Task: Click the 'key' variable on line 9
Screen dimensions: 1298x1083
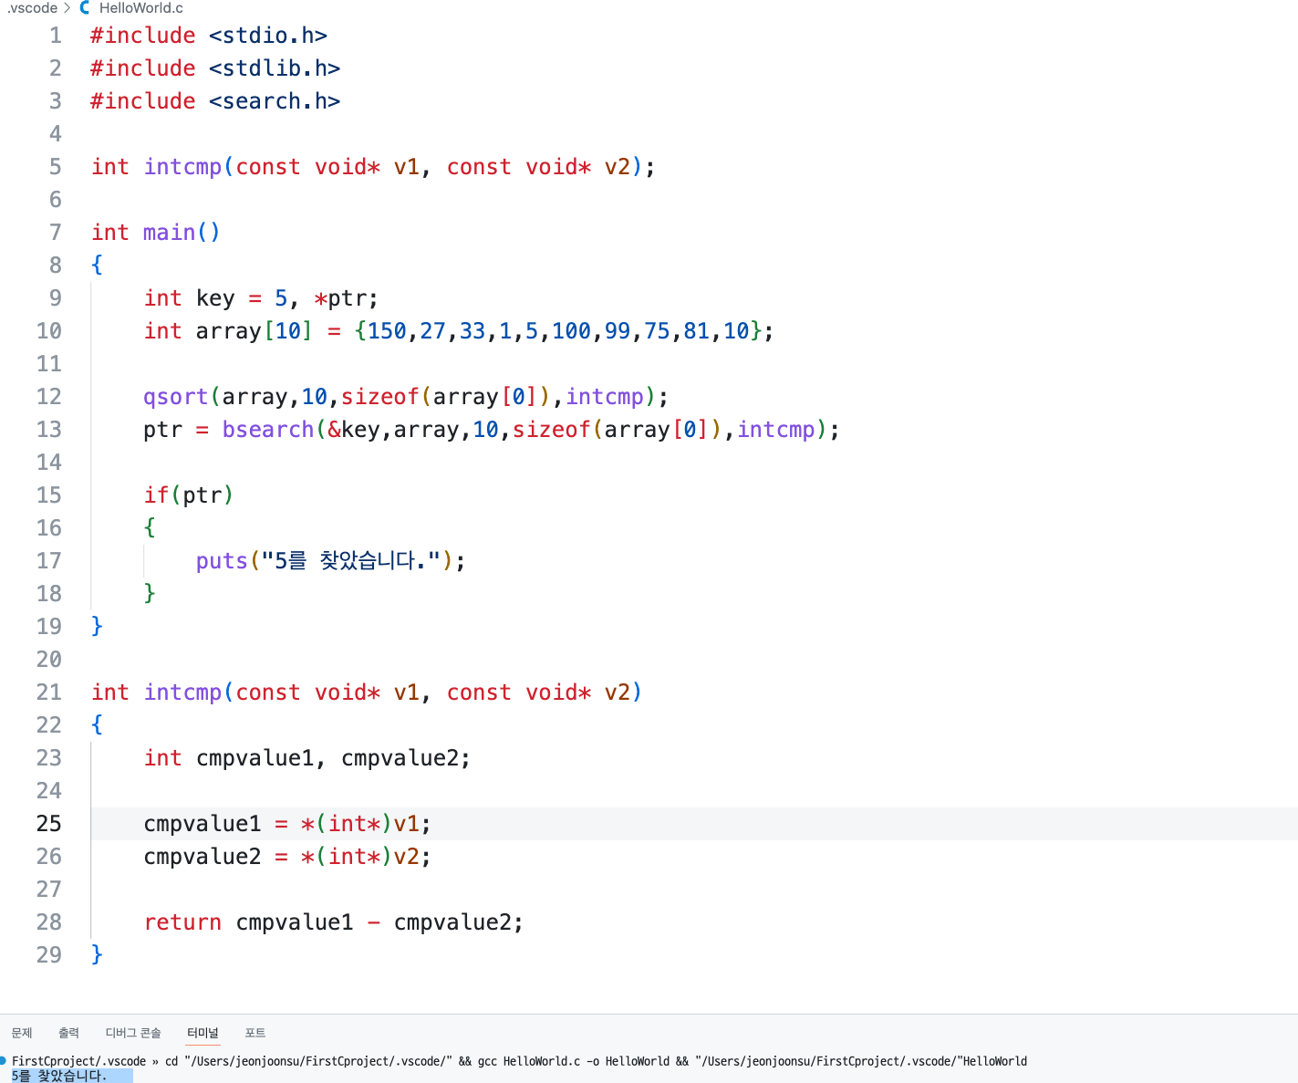Action: [x=215, y=298]
